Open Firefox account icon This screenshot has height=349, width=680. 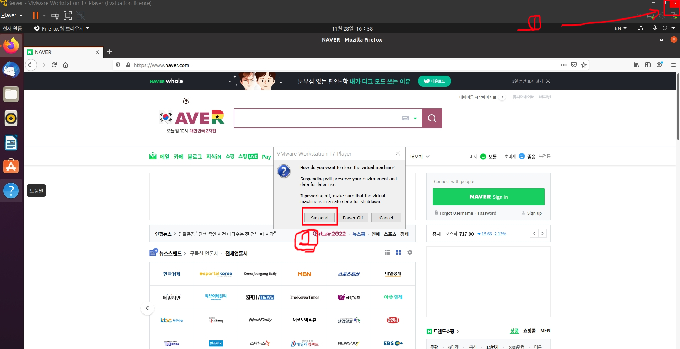coord(659,65)
